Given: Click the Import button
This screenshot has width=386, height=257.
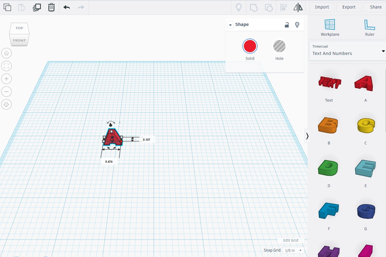Looking at the screenshot, I should 322,7.
